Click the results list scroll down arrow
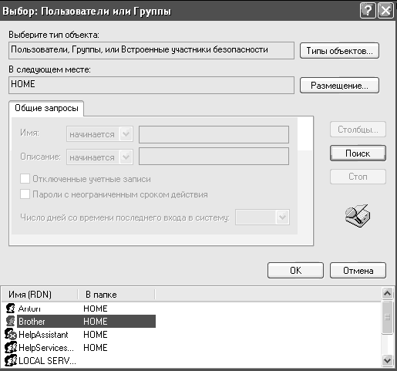397x371 pixels. tap(387, 360)
